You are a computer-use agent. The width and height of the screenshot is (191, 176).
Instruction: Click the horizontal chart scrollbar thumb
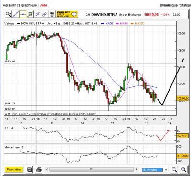(x=92, y=169)
